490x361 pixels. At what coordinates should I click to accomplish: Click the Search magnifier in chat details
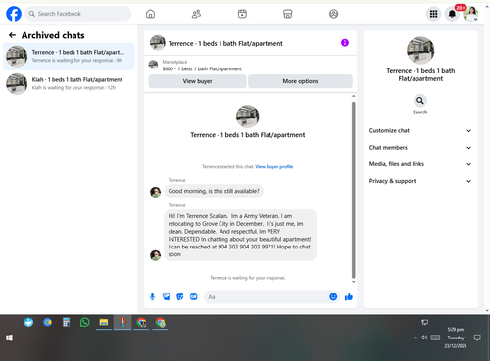[420, 101]
